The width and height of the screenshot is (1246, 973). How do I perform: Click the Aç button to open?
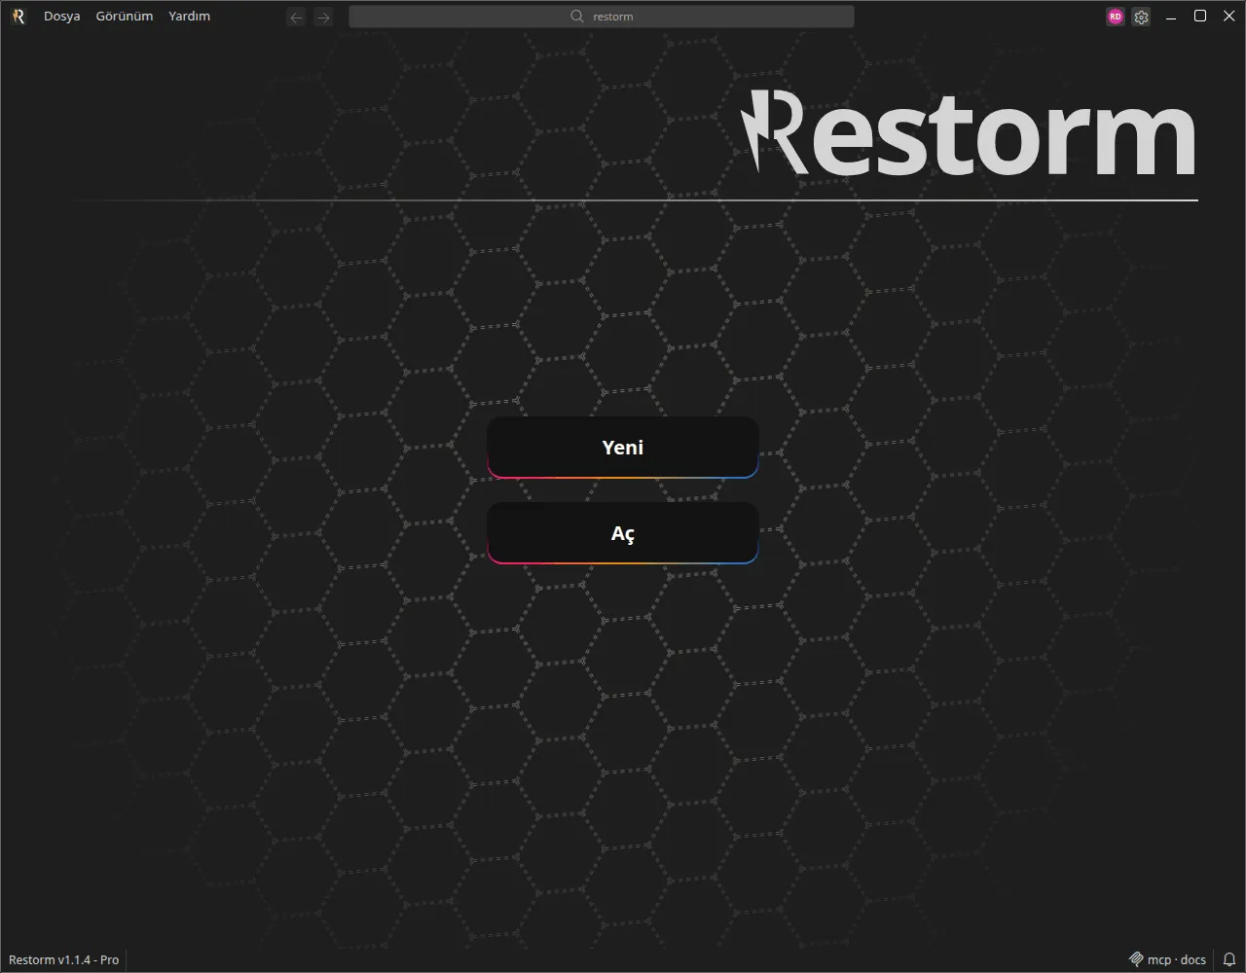pyautogui.click(x=623, y=533)
